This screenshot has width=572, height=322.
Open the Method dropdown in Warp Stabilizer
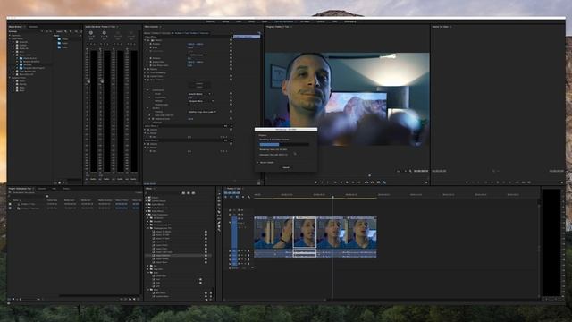(201, 101)
